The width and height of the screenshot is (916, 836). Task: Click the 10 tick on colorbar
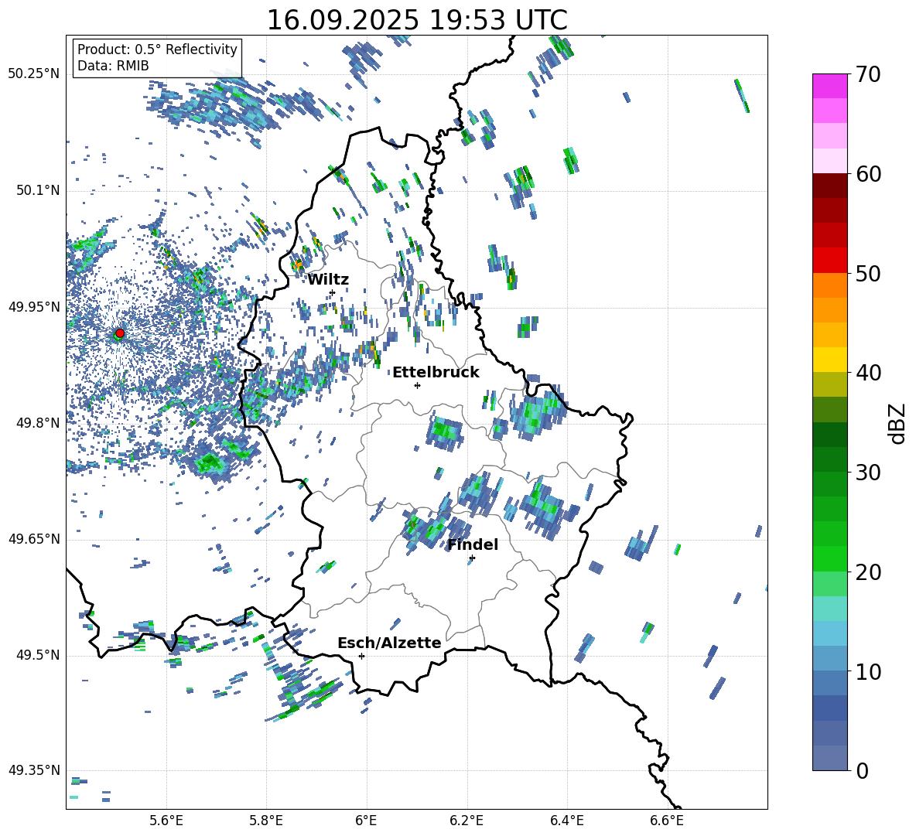868,671
